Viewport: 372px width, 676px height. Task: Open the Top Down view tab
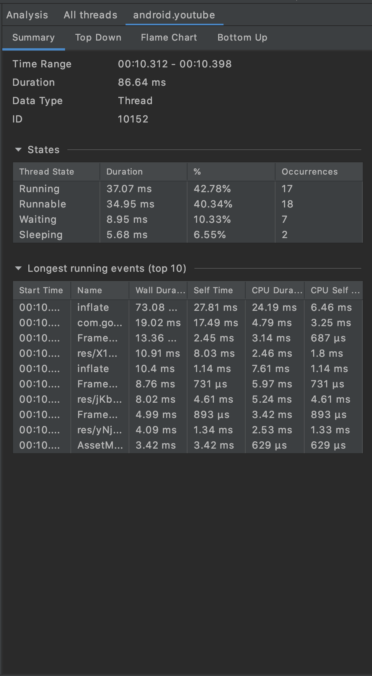click(98, 38)
